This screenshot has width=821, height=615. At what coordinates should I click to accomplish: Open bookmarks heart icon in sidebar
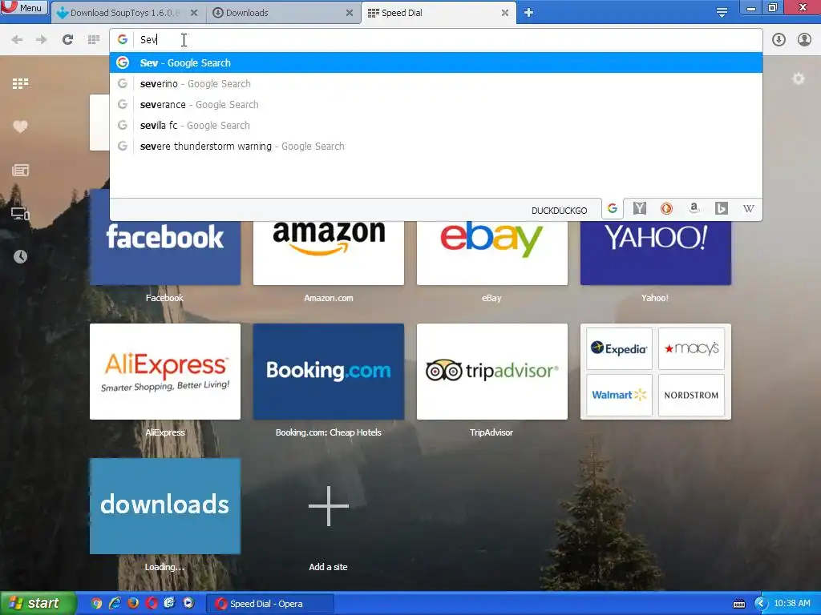pyautogui.click(x=20, y=127)
